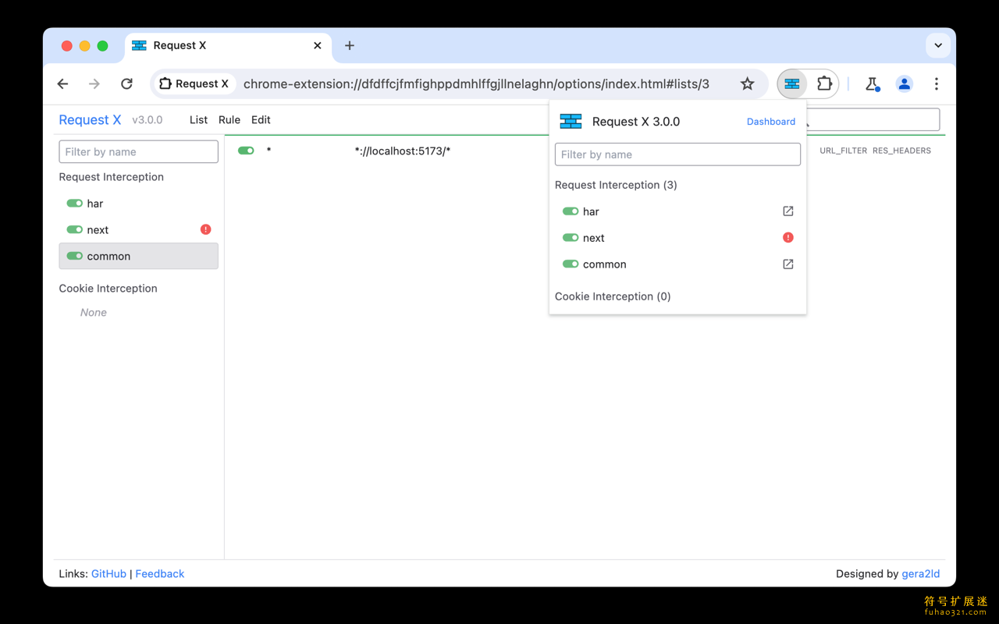Bookmark this page with star icon
Screen dimensions: 999x624
[748, 83]
